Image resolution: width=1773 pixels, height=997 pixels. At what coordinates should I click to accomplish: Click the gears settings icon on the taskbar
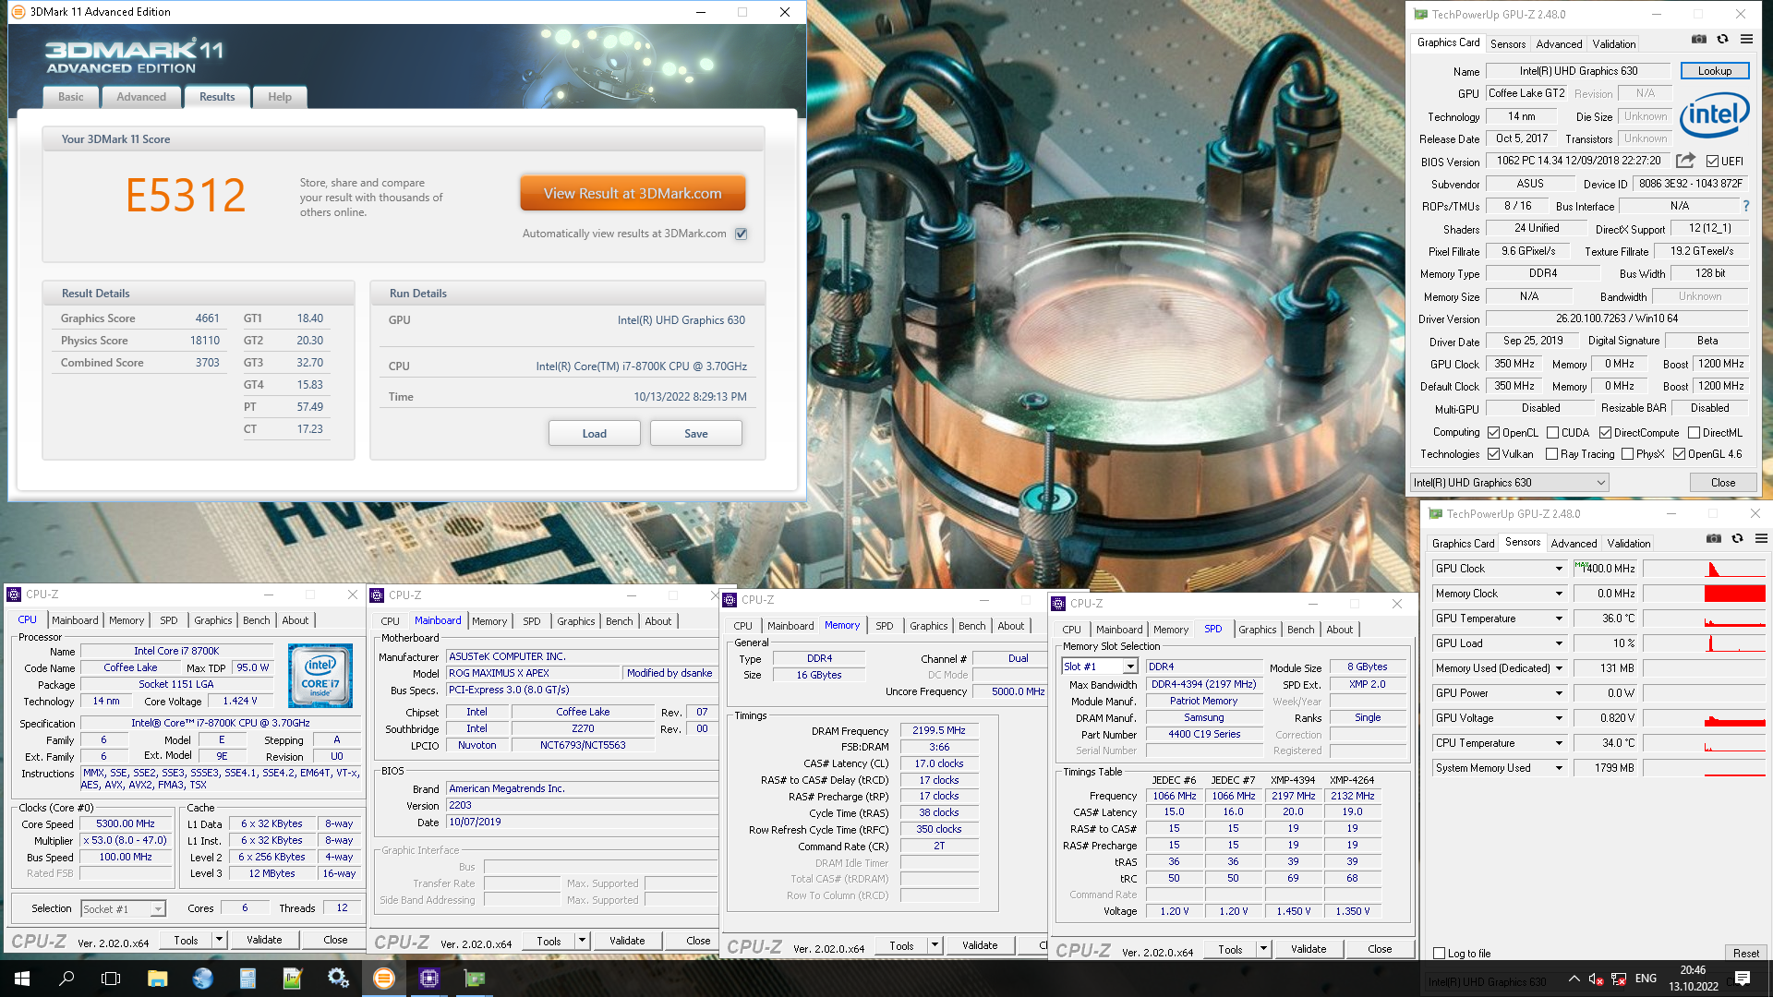coord(338,979)
